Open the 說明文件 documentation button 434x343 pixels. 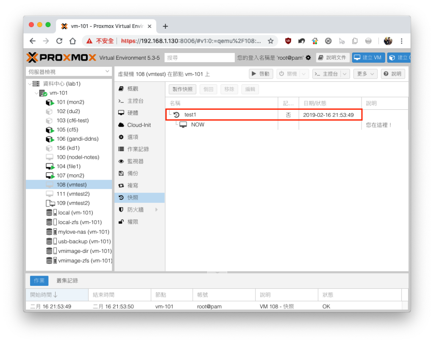click(x=332, y=58)
